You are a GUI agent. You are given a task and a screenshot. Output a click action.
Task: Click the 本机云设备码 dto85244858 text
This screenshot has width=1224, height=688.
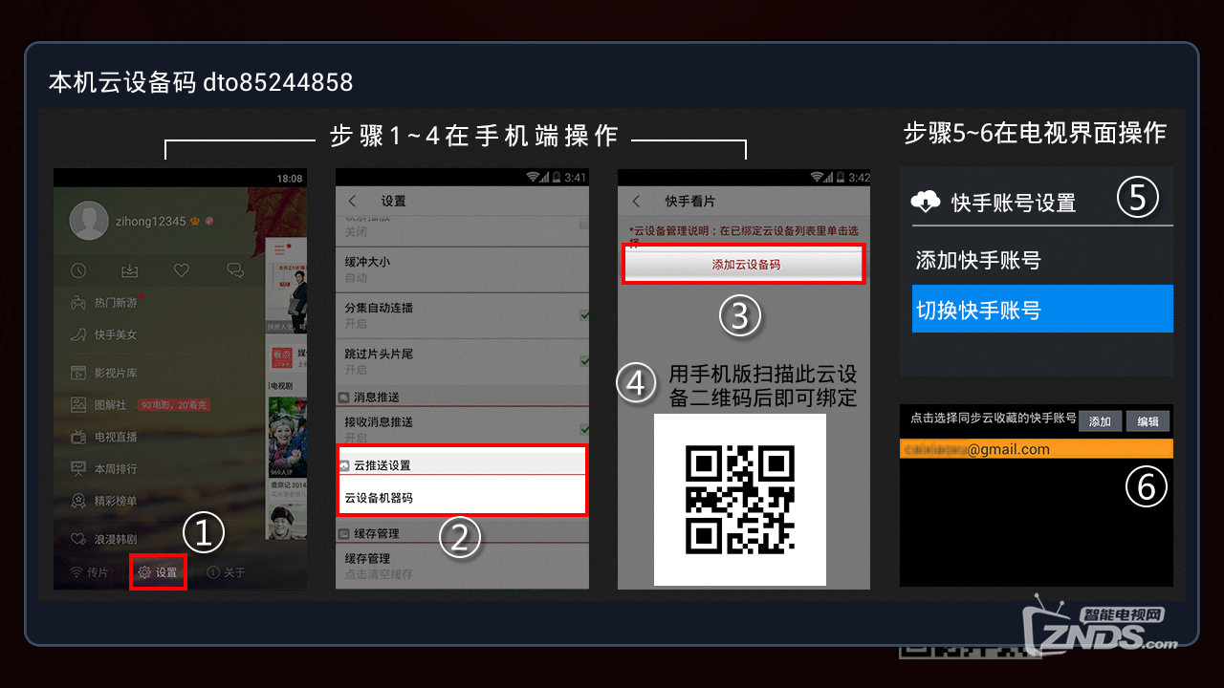click(201, 83)
